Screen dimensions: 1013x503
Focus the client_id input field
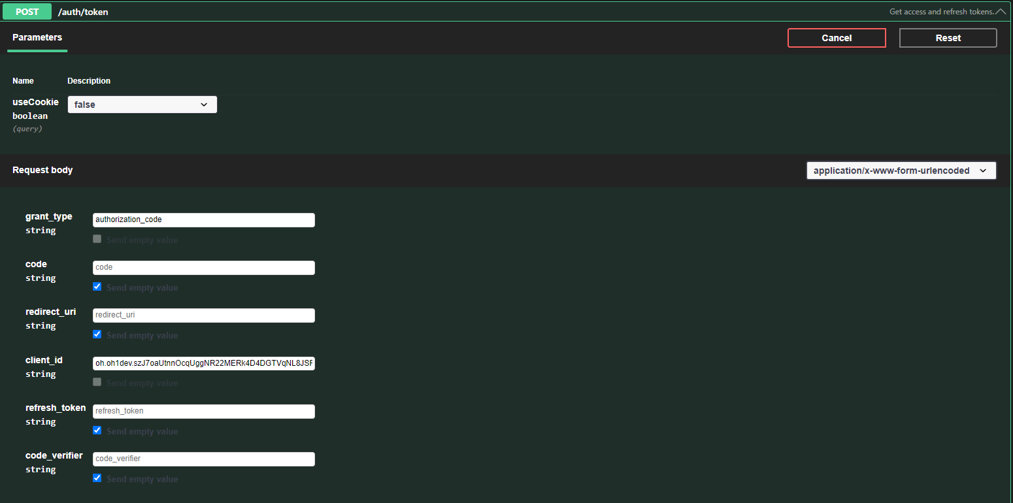pyautogui.click(x=204, y=363)
